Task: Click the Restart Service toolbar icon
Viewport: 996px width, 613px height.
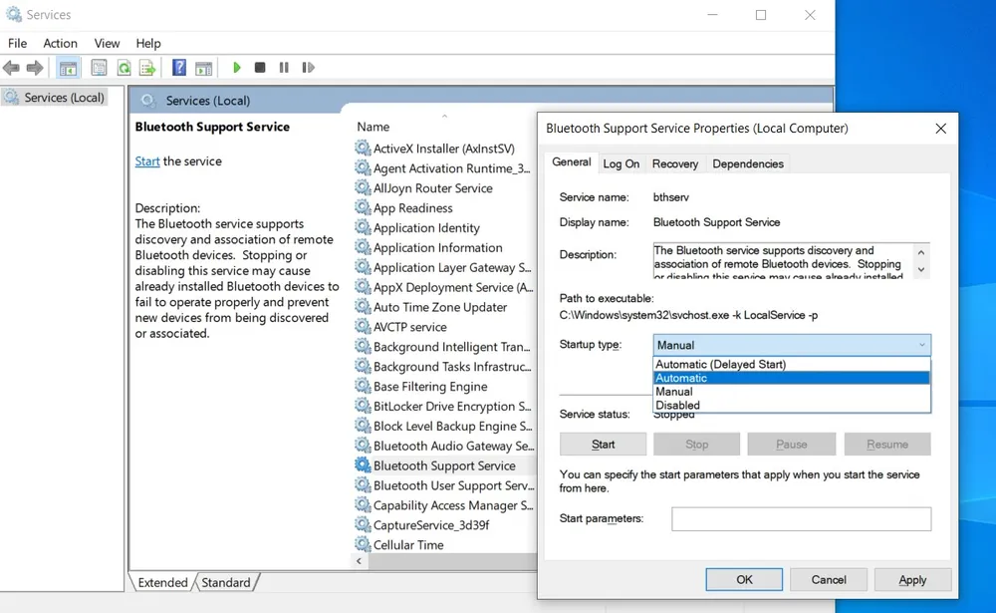Action: pyautogui.click(x=308, y=68)
